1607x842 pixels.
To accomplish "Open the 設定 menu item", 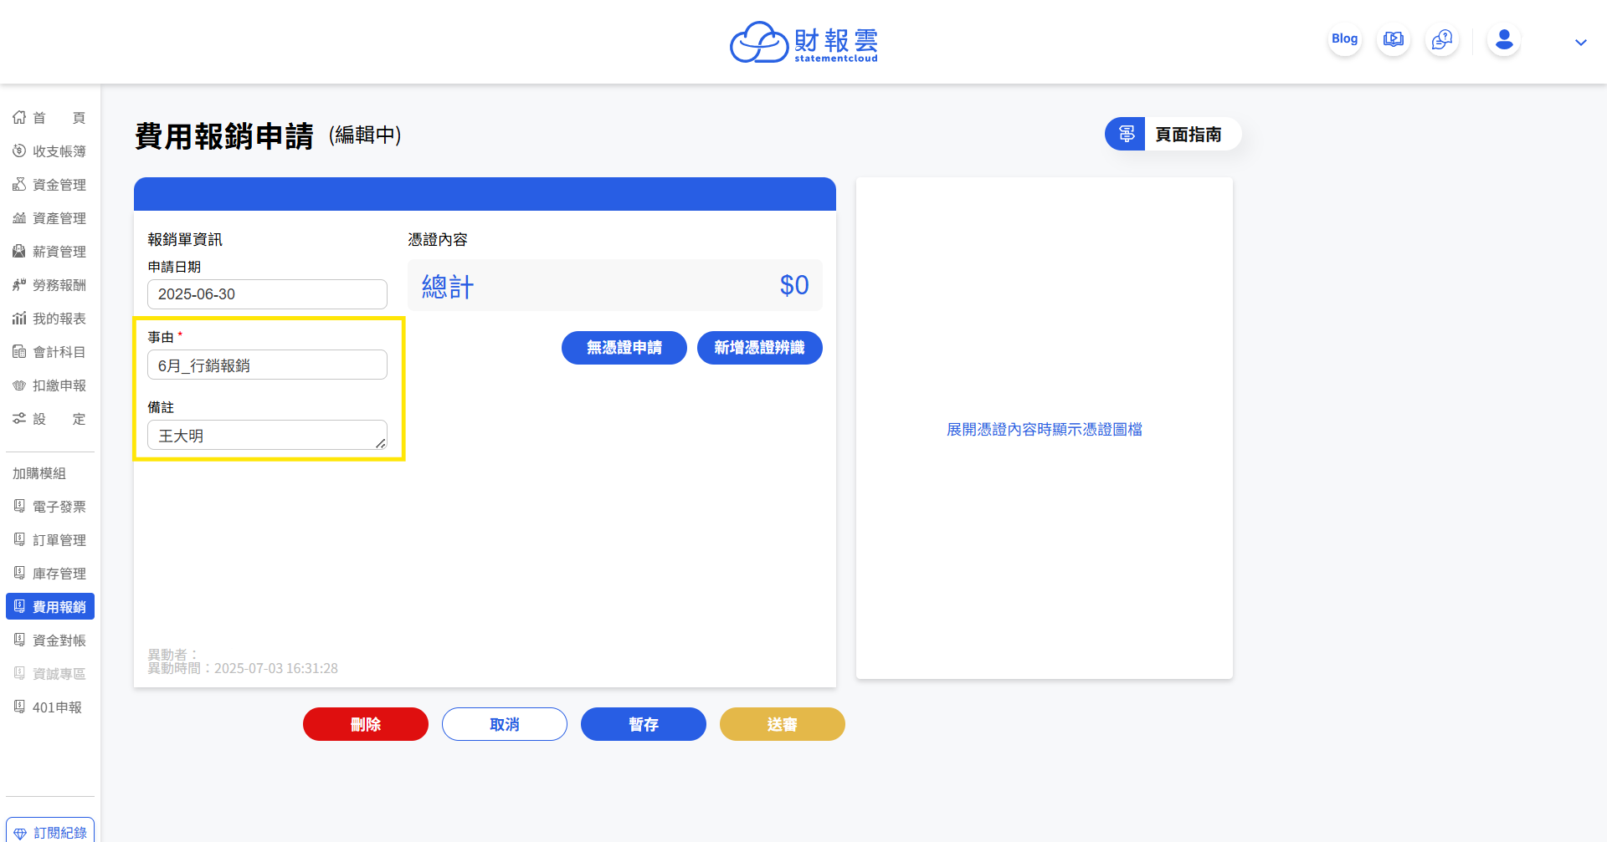I will pos(50,419).
